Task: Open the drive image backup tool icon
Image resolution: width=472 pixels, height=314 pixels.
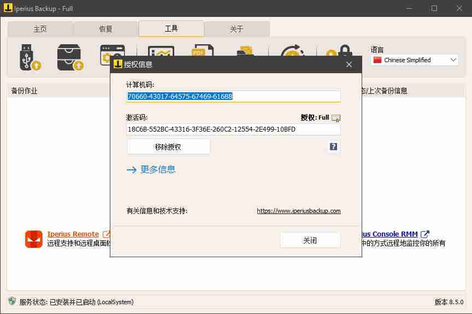Action: pos(70,57)
